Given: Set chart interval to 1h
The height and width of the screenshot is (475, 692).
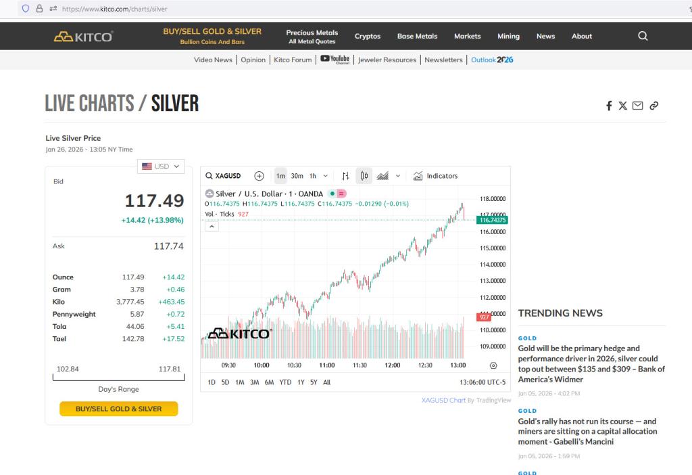Looking at the screenshot, I should pyautogui.click(x=313, y=176).
